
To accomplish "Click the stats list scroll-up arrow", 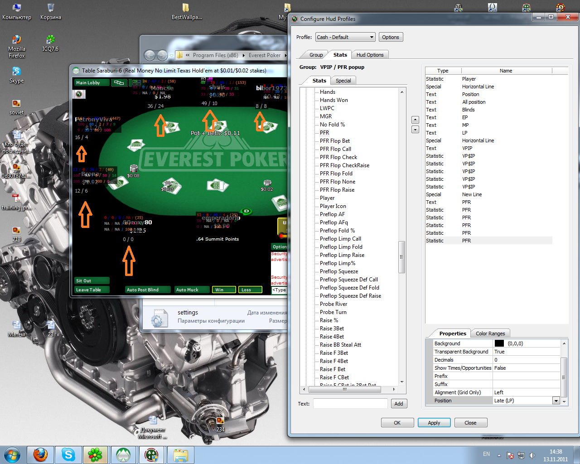I will (x=401, y=92).
